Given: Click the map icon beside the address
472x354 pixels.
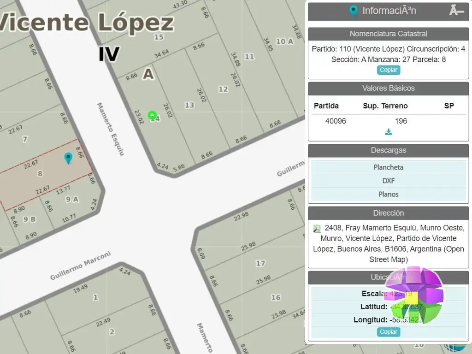Looking at the screenshot, I should tap(317, 228).
